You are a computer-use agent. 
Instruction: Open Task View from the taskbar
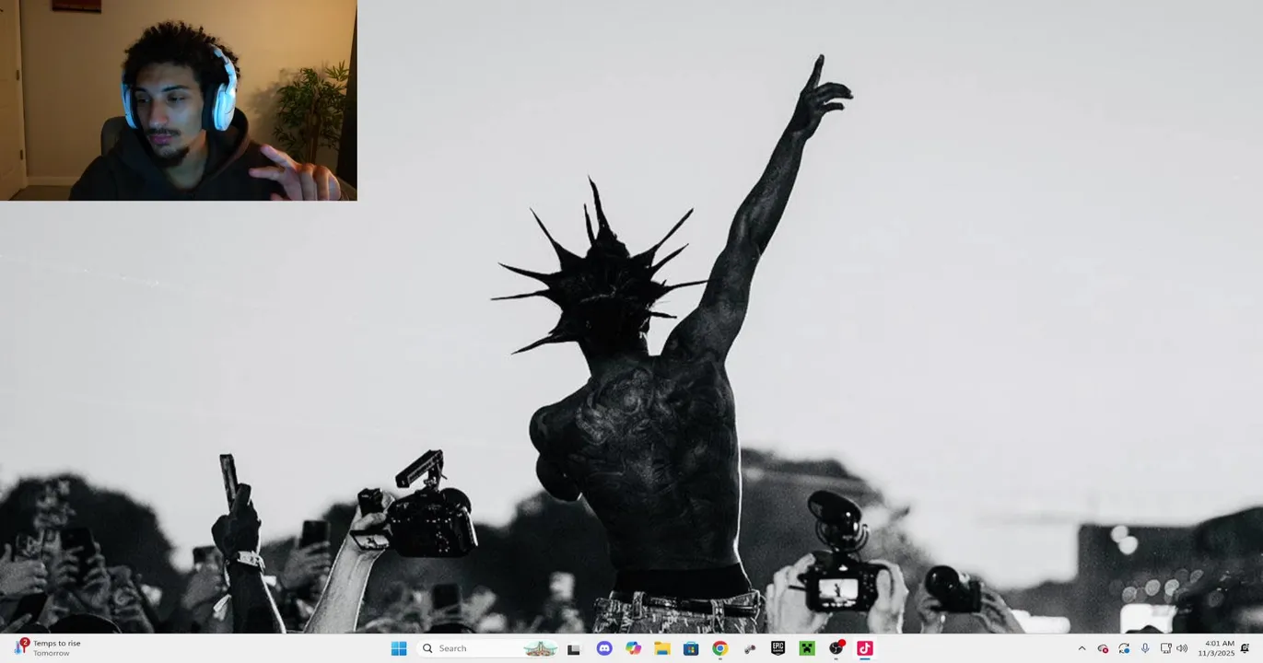(x=574, y=648)
